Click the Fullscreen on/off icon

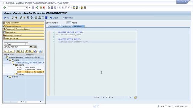click(x=43, y=18)
